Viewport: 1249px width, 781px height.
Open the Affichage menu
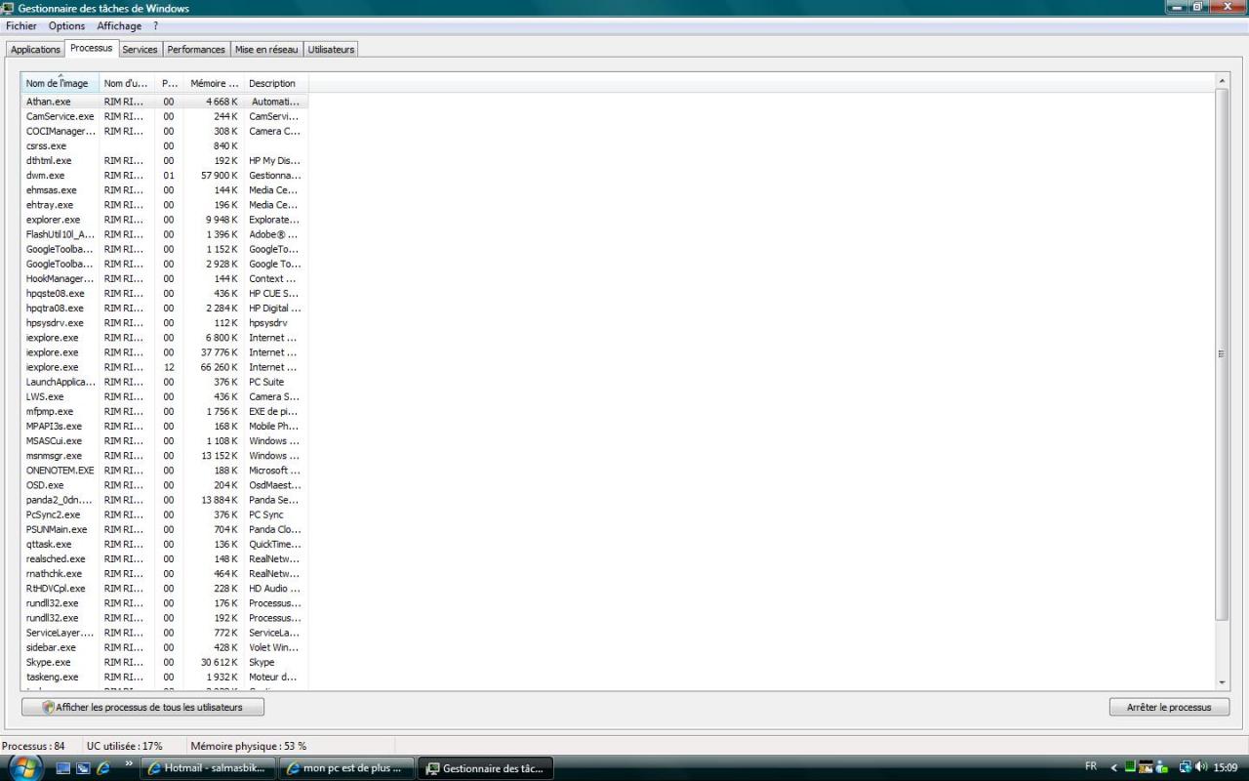coord(119,26)
